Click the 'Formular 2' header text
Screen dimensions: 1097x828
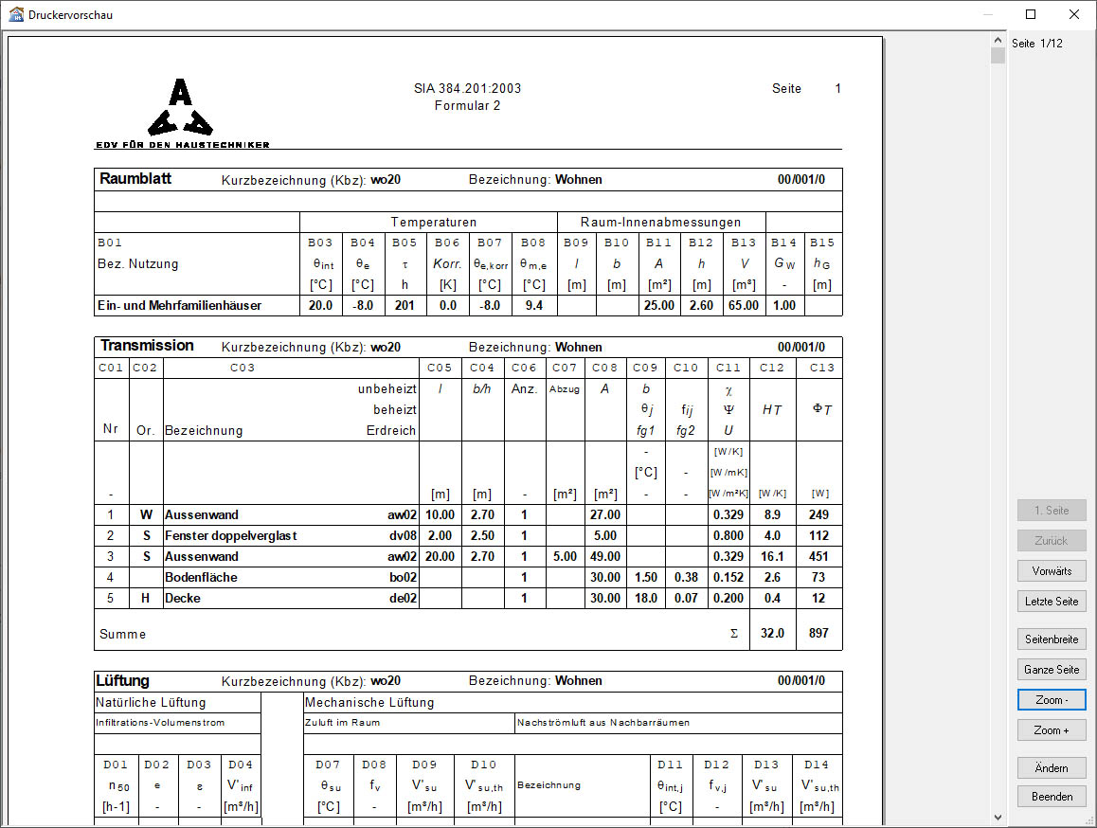pyautogui.click(x=467, y=106)
